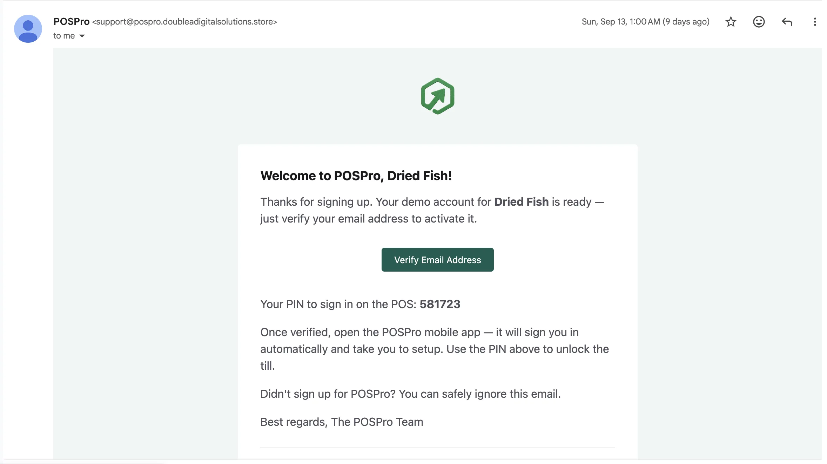The height and width of the screenshot is (464, 827).
Task: Click the Verify Email Address button
Action: click(x=437, y=260)
